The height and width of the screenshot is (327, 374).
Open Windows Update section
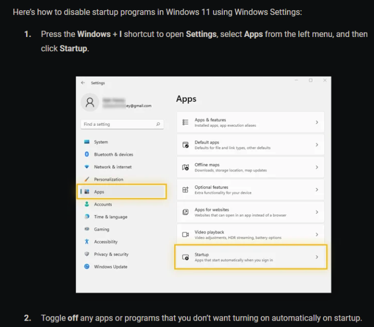click(122, 267)
